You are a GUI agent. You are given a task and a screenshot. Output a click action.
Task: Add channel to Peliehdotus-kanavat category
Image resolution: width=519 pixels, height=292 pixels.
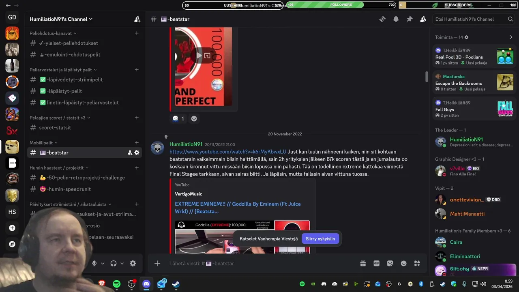coord(137,33)
